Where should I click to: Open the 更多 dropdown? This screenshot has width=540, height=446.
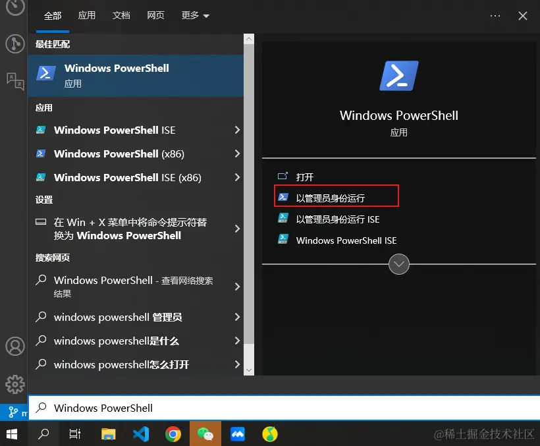coord(196,15)
